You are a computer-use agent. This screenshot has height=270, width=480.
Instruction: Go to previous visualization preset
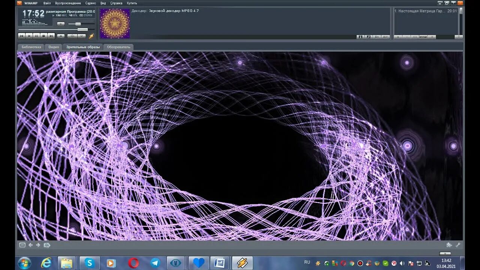[x=30, y=245]
